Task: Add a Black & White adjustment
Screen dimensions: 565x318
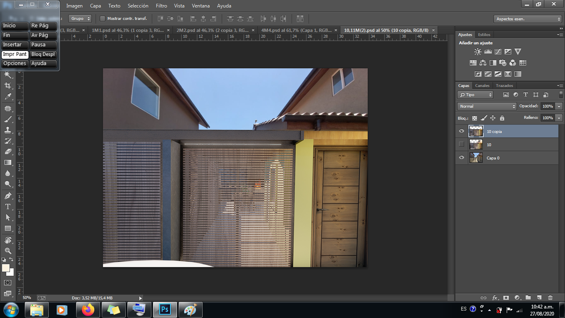Action: pyautogui.click(x=493, y=63)
